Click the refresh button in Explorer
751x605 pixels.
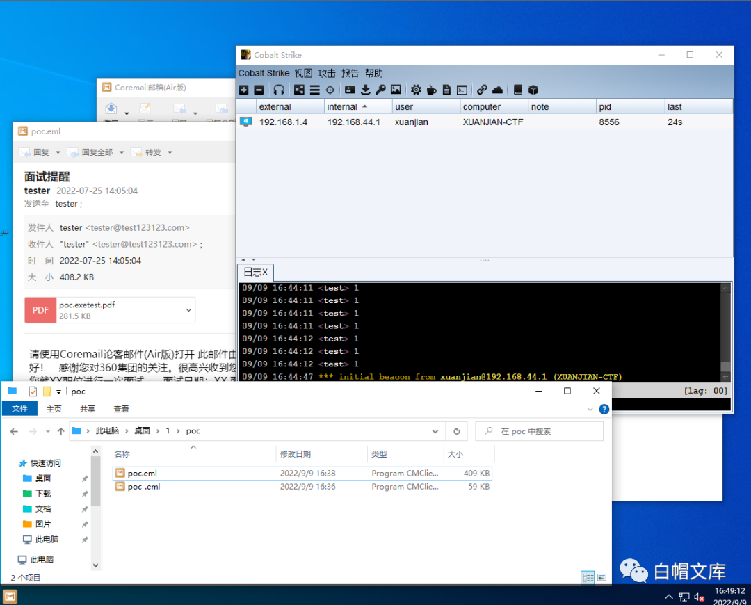pos(456,431)
